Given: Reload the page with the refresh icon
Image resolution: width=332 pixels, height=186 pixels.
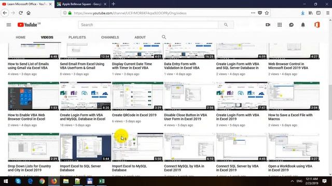Looking at the screenshot, I should 21,13.
